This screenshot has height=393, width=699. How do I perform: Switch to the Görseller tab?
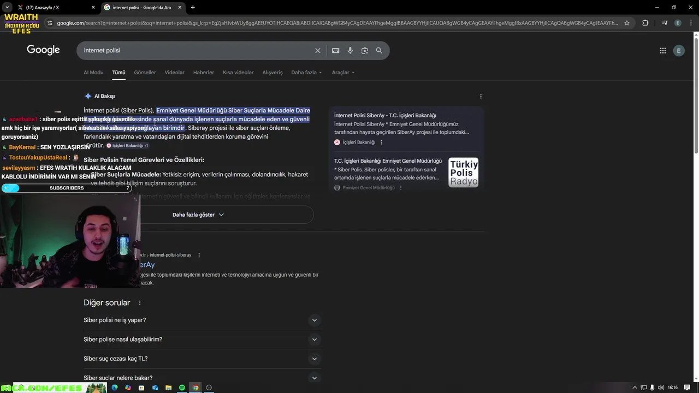pyautogui.click(x=145, y=72)
